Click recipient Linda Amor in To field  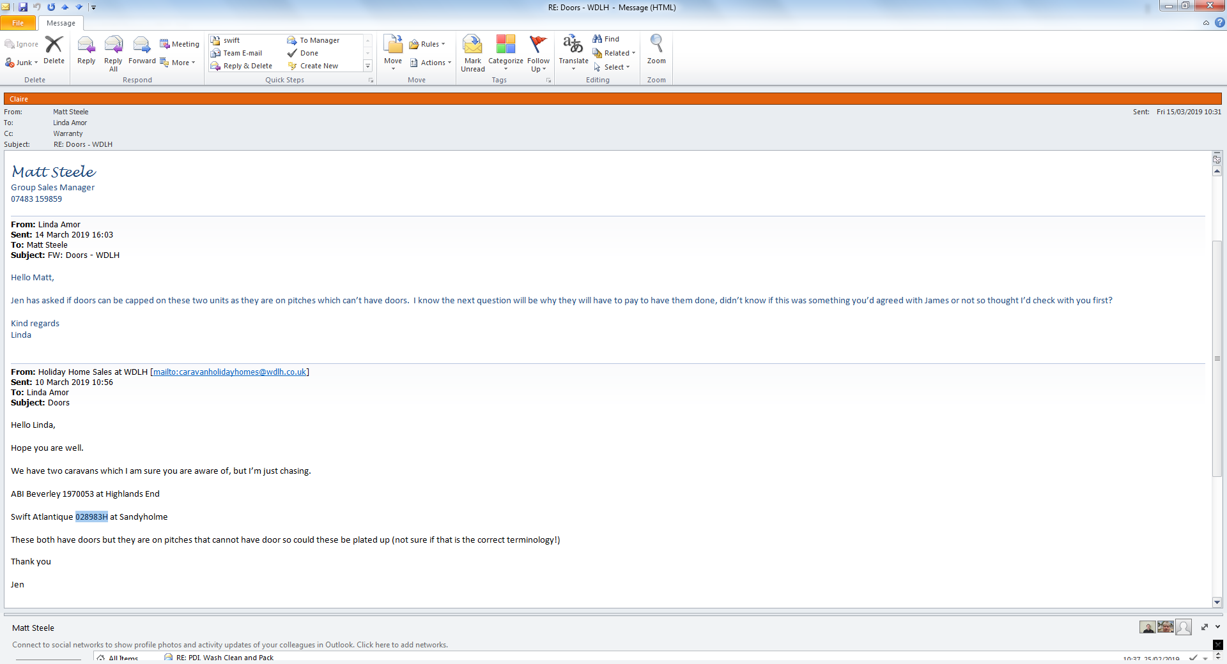pos(70,123)
